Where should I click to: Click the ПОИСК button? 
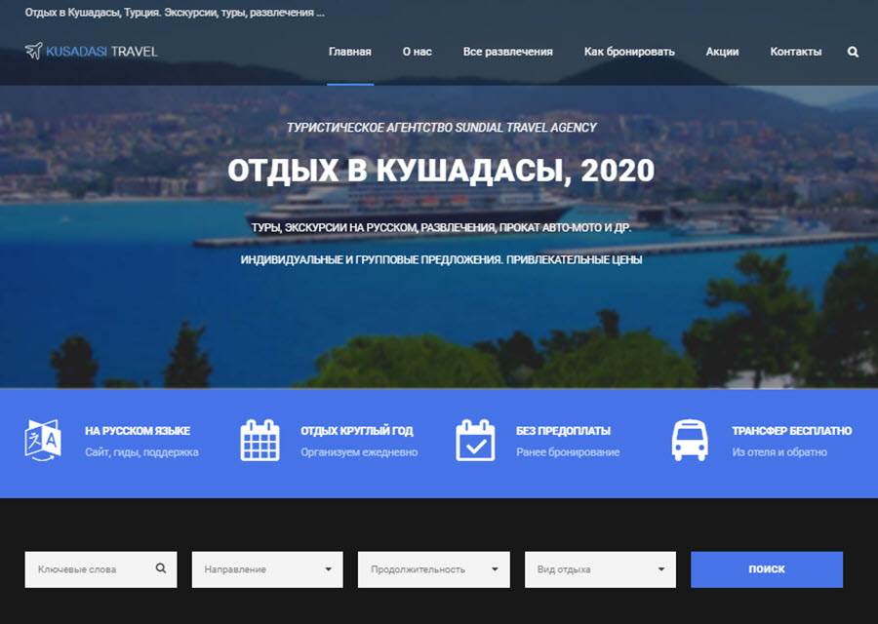tap(767, 569)
